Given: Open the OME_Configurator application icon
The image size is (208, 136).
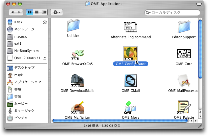Looking at the screenshot, I should [130, 53].
